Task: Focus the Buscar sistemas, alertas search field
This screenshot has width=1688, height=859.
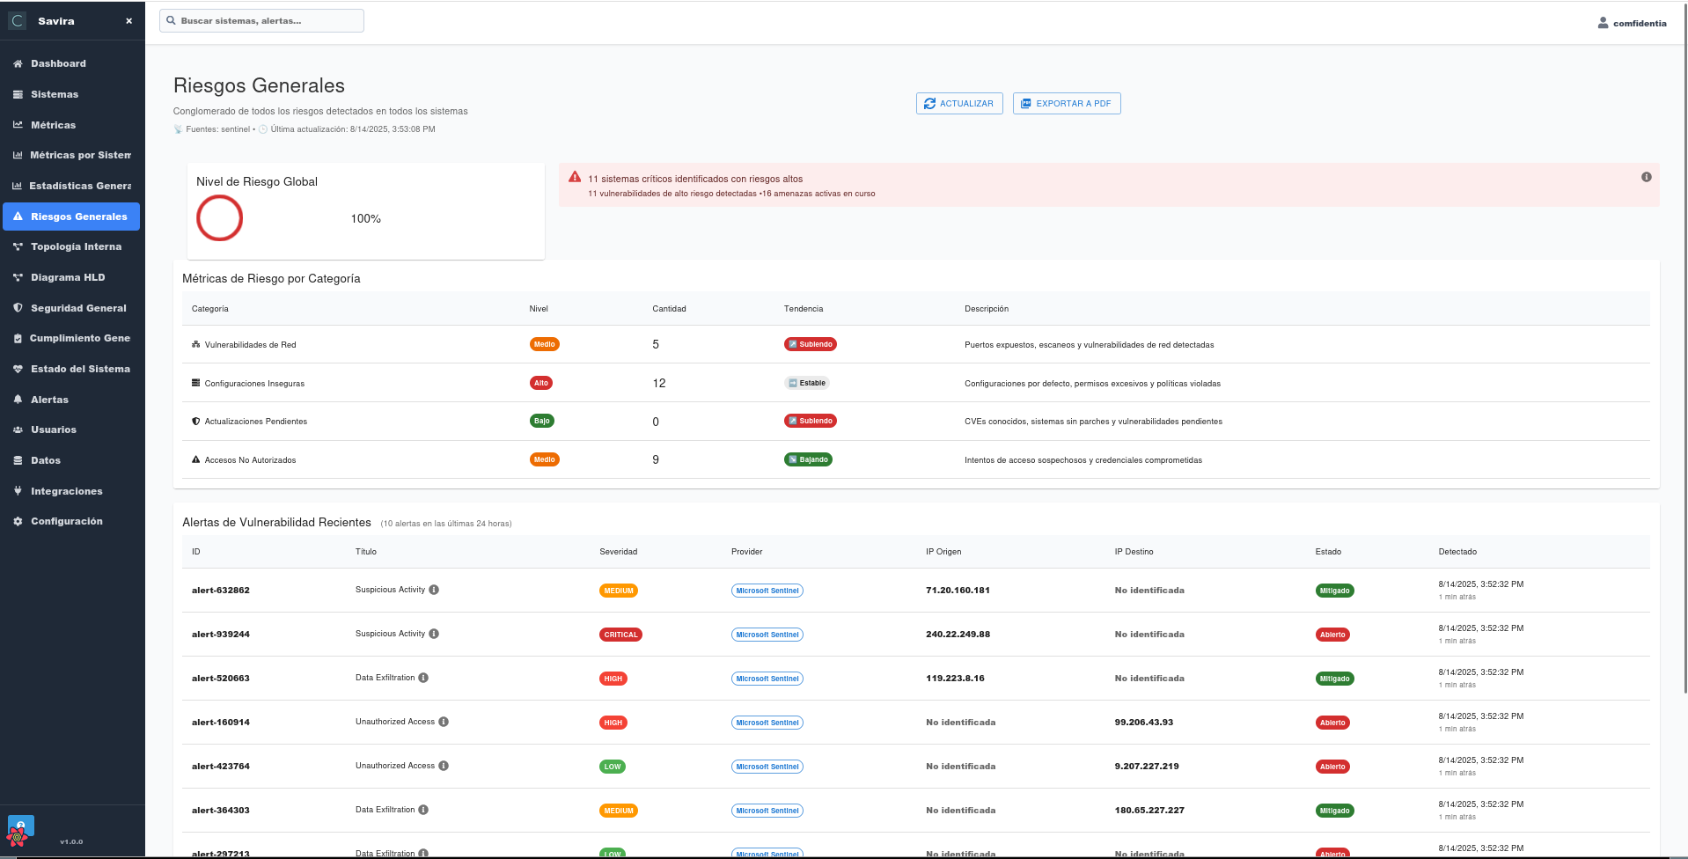Action: (264, 21)
